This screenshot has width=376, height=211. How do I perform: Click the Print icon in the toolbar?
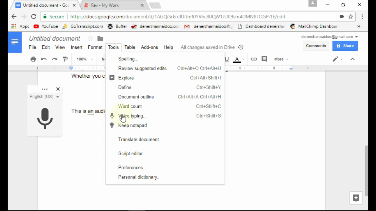click(33, 59)
